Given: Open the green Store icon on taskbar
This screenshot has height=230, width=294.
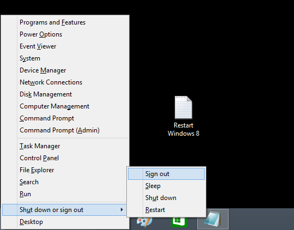Looking at the screenshot, I should pyautogui.click(x=179, y=222).
